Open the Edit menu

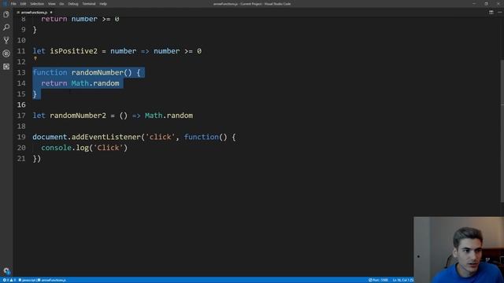point(23,4)
